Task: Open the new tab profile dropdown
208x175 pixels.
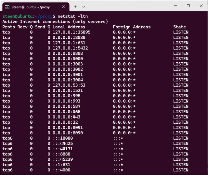Action: pyautogui.click(x=84, y=7)
